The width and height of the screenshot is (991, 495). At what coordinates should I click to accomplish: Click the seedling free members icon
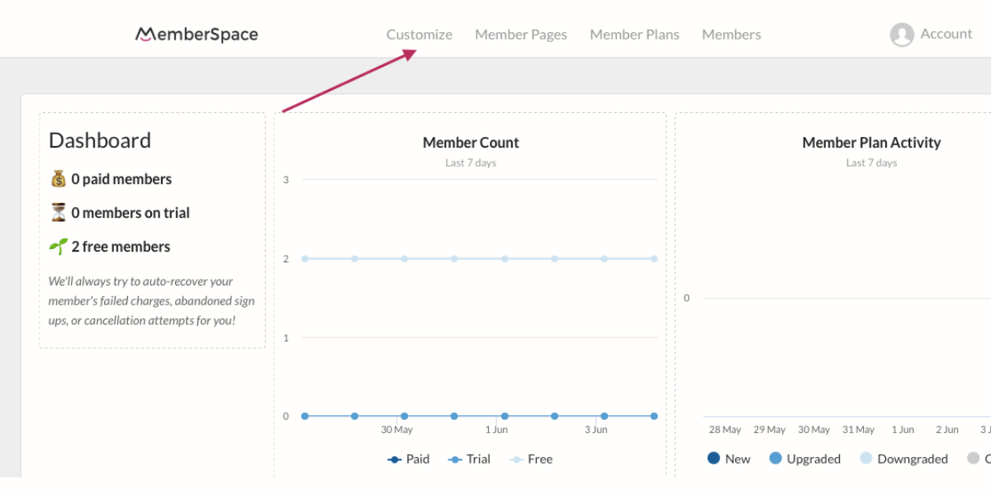click(x=58, y=247)
